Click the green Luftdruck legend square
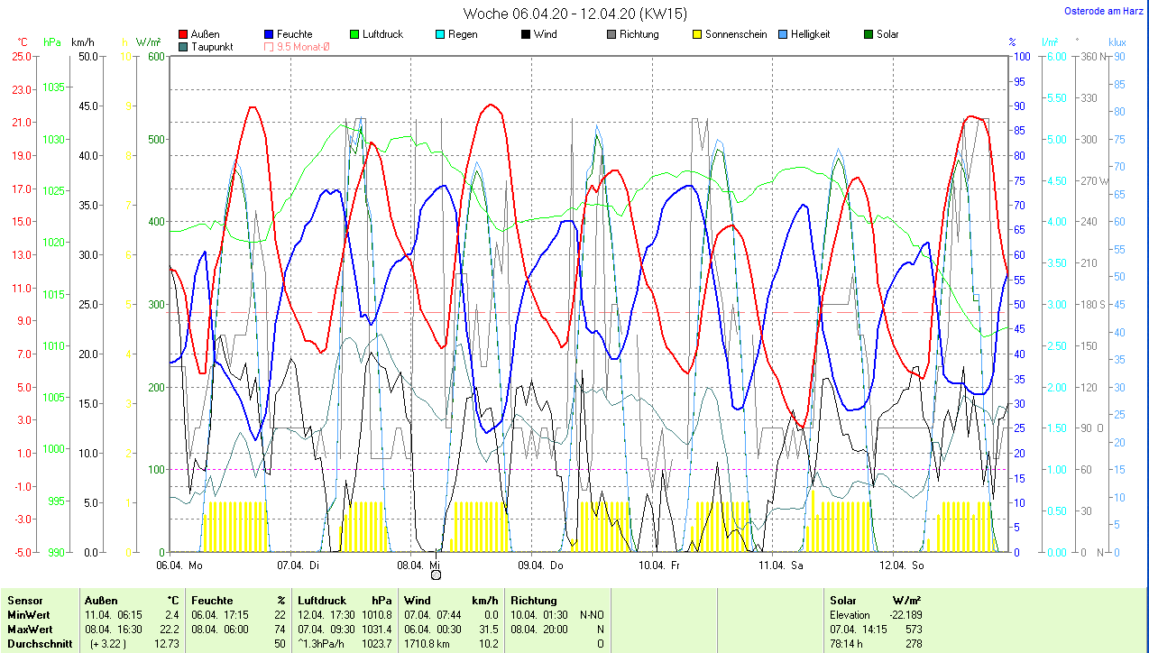Viewport: 1149px width, 653px height. coord(354,34)
